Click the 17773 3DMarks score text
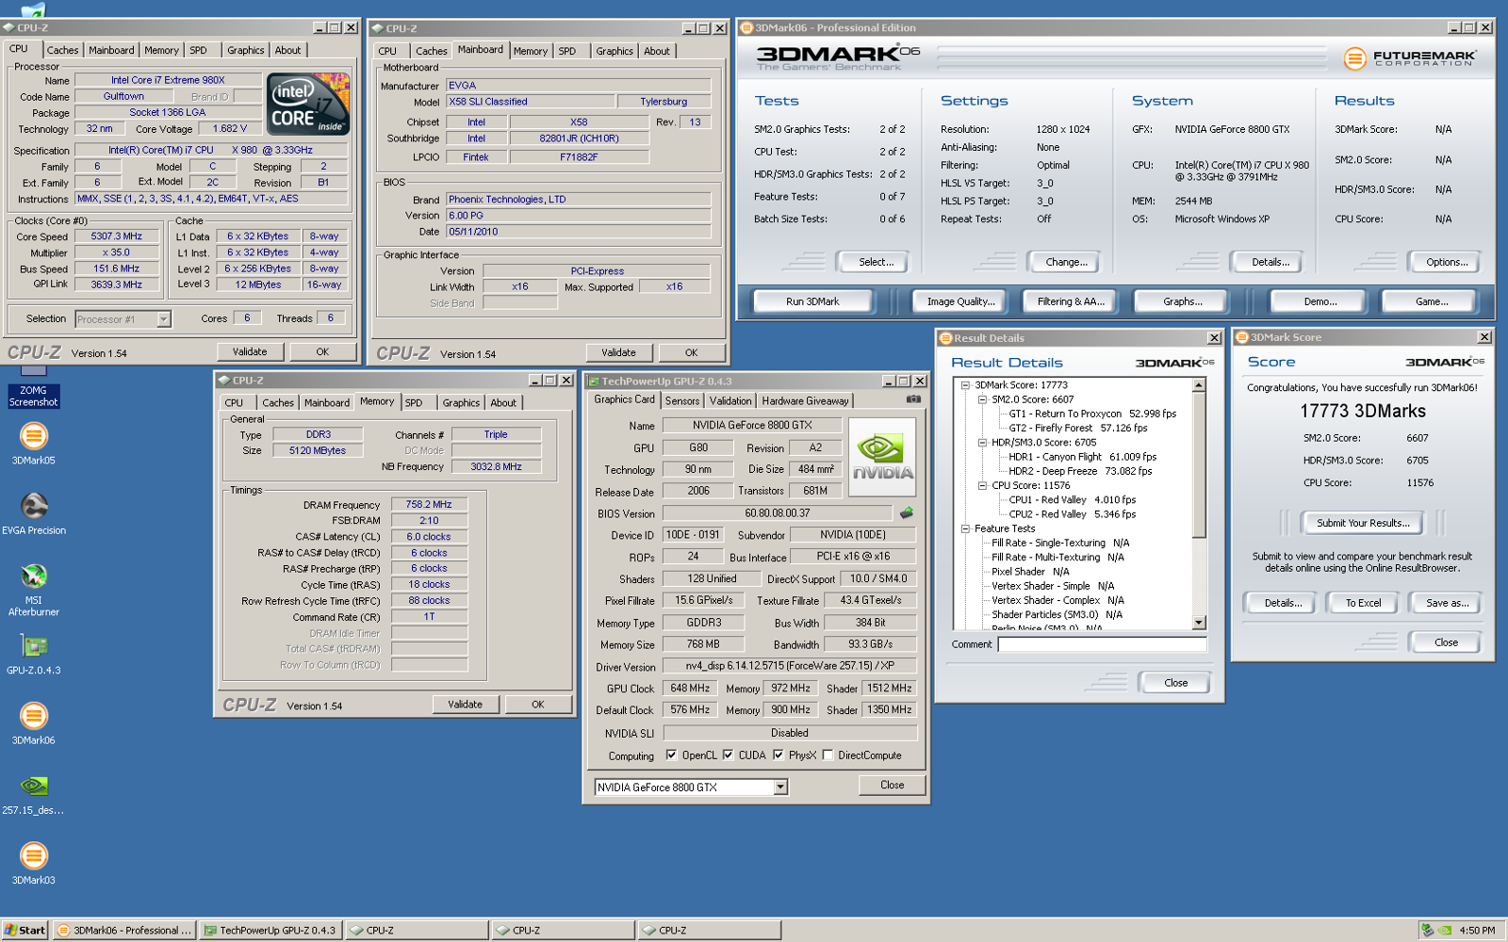Screen dimensions: 1508x942 pos(1362,412)
